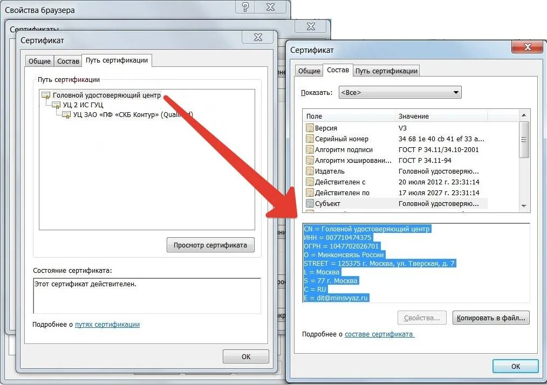Click certificate icon beside Головной удостоверяющий центр

(x=46, y=95)
